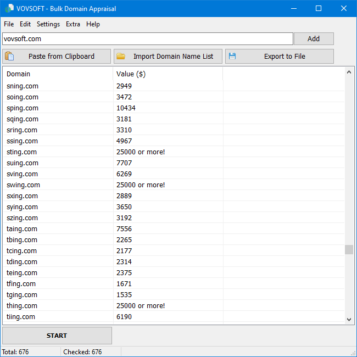Click Import Domain Name List button
The image size is (357, 357).
(x=168, y=56)
